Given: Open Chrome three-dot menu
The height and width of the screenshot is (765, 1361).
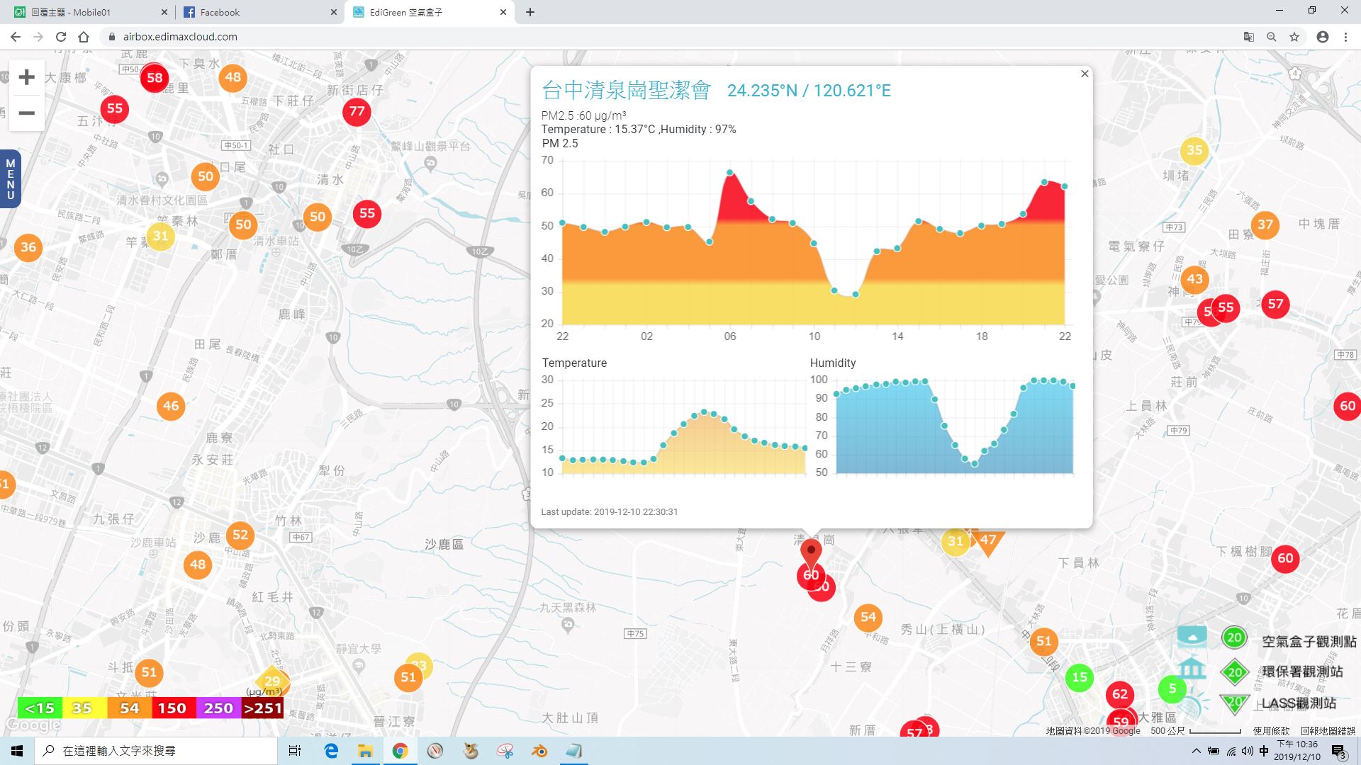Looking at the screenshot, I should [x=1345, y=37].
